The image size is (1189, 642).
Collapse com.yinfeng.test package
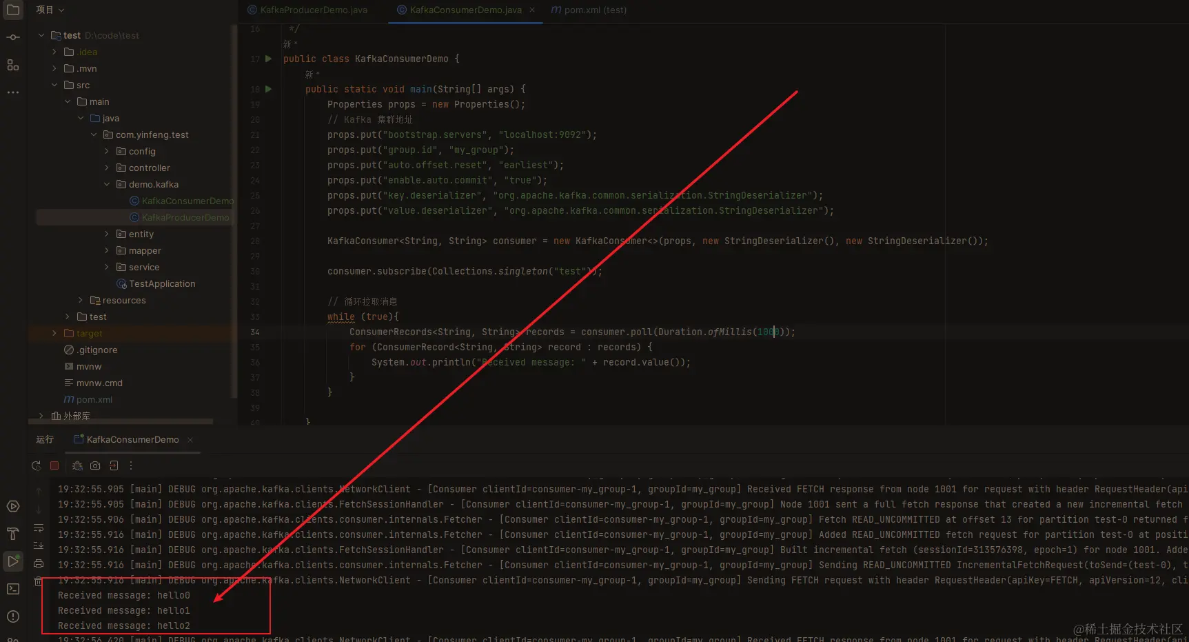94,134
